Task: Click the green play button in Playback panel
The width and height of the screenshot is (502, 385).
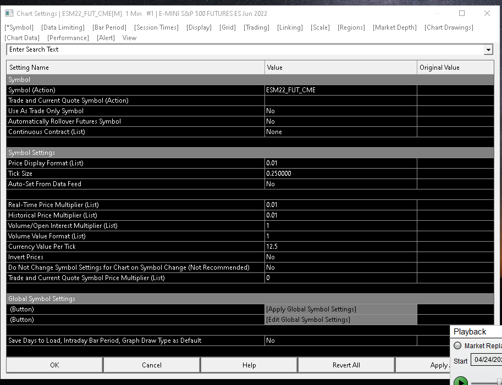Action: pos(461,381)
